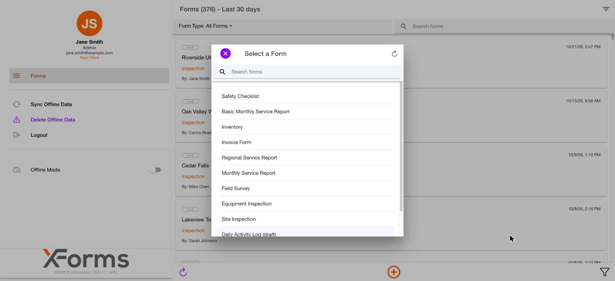Click the dialog search magnifier icon
615x281 pixels.
coord(222,72)
